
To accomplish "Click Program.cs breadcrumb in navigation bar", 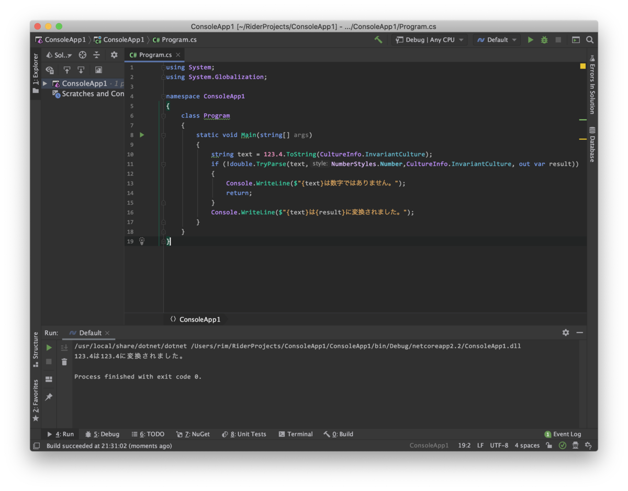I will [175, 40].
